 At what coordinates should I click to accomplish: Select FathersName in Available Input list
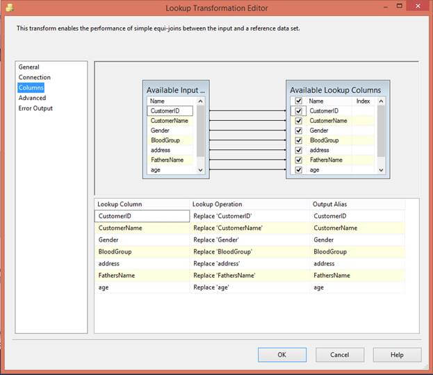[170, 160]
